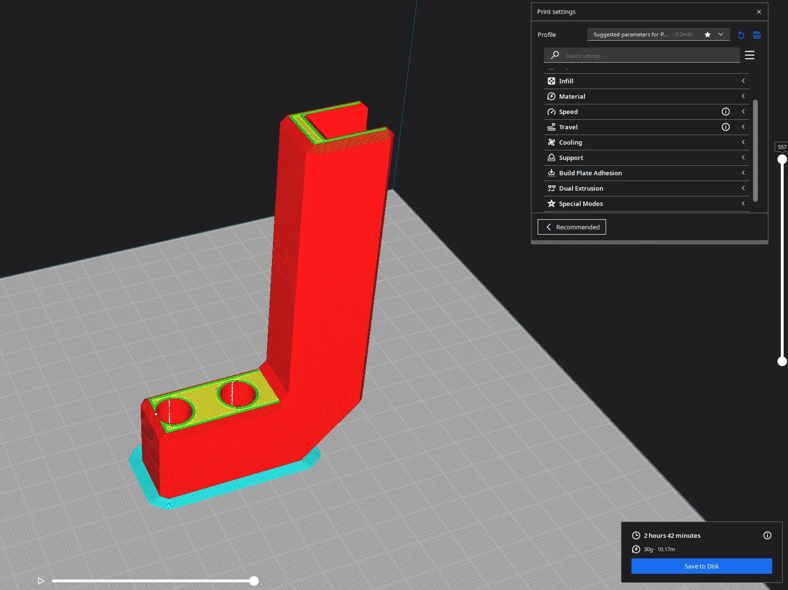Play the layer simulation
This screenshot has height=590, width=788.
tap(41, 581)
